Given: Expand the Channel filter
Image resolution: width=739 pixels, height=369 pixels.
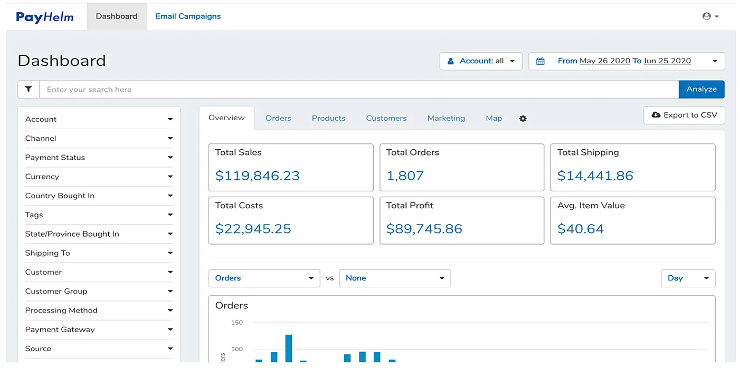Looking at the screenshot, I should coord(99,139).
